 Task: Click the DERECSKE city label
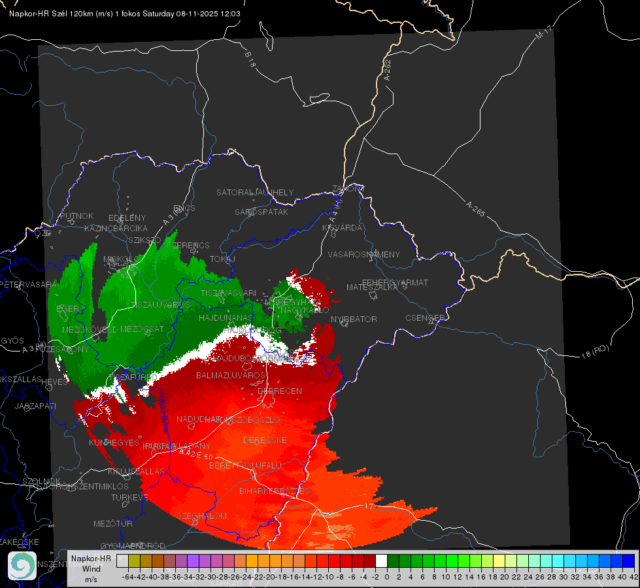pos(265,440)
